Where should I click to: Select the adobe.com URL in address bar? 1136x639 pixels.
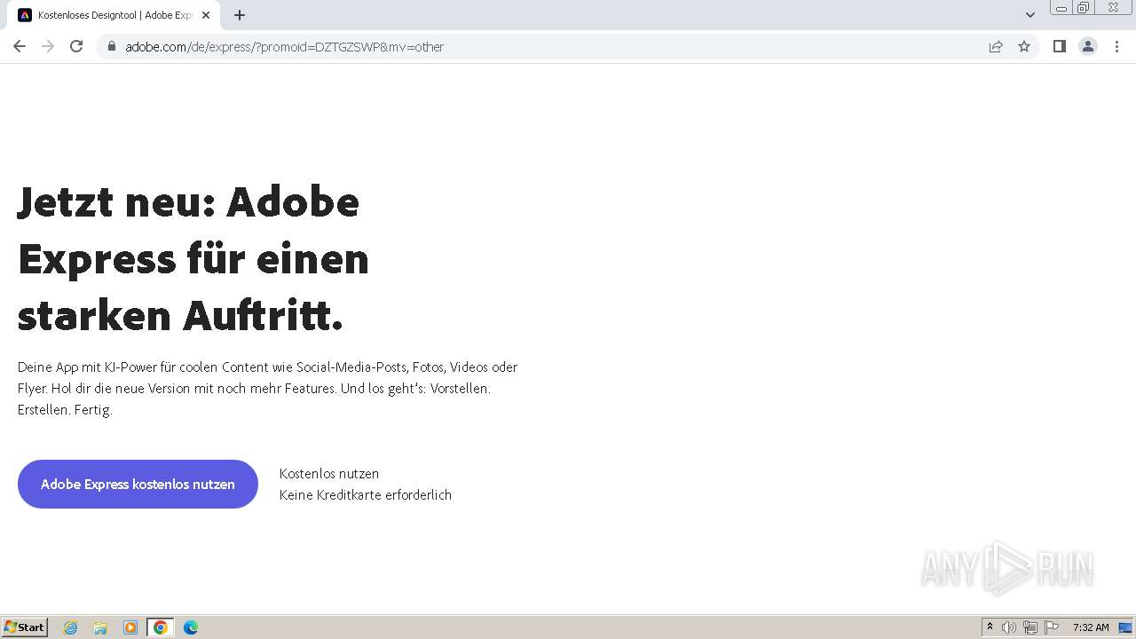click(284, 47)
